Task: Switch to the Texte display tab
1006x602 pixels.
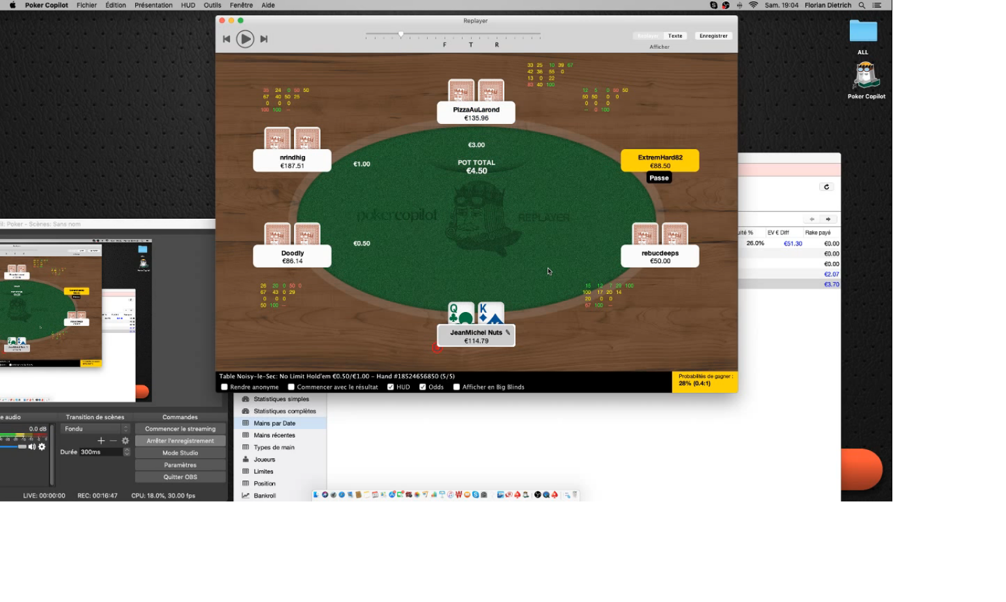Action: click(675, 36)
